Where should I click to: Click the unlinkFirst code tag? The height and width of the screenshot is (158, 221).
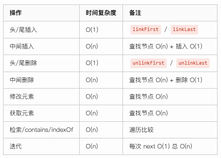[148, 63]
